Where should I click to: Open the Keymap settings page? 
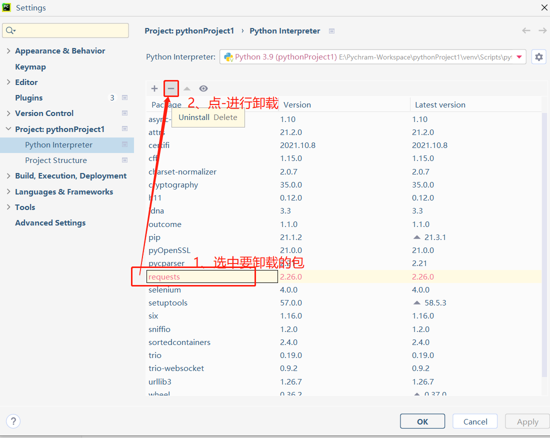coord(30,66)
